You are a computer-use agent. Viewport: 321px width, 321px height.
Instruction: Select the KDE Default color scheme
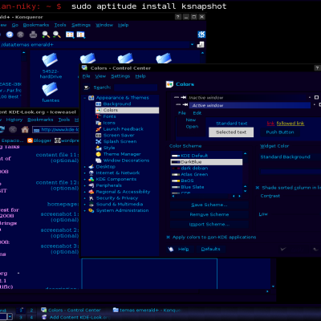pyautogui.click(x=207, y=156)
